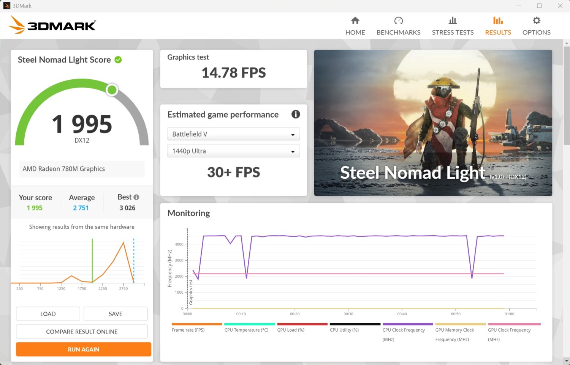570x365 pixels.
Task: Click the Options gear icon
Action: [x=536, y=20]
